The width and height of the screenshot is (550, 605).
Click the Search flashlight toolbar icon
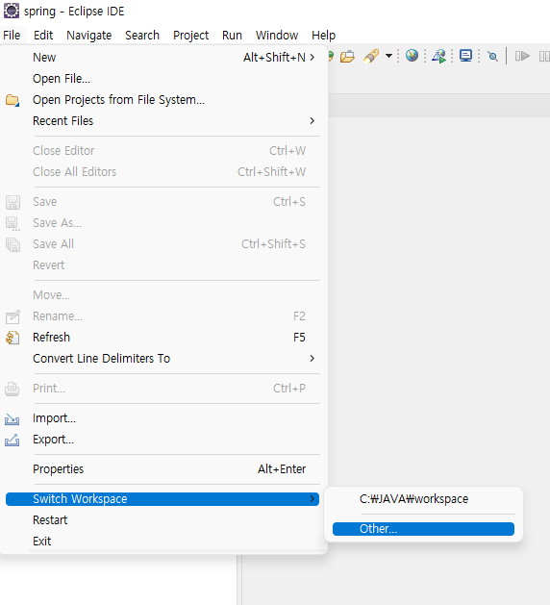tap(370, 57)
